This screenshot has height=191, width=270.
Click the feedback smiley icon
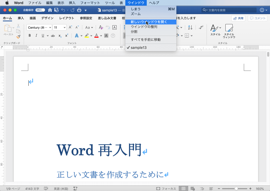click(x=262, y=10)
